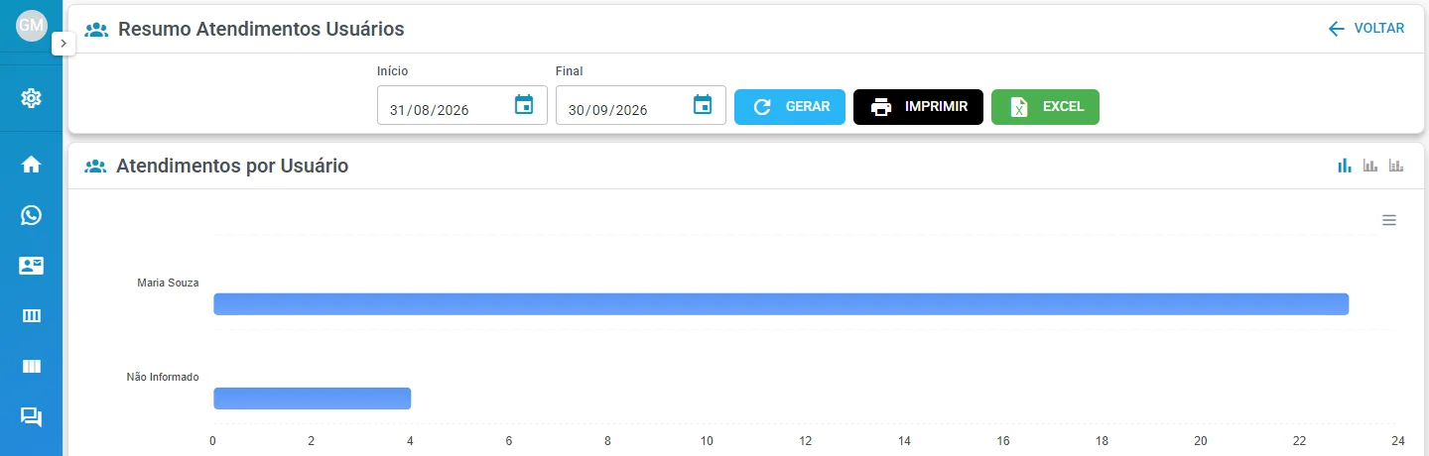Open chat bubbles icon in sidebar

click(x=31, y=417)
